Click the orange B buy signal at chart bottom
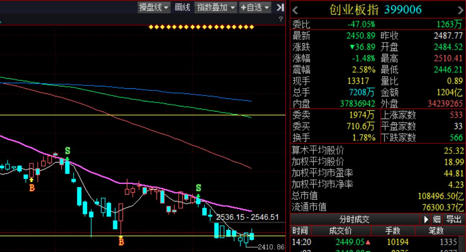 pyautogui.click(x=121, y=242)
